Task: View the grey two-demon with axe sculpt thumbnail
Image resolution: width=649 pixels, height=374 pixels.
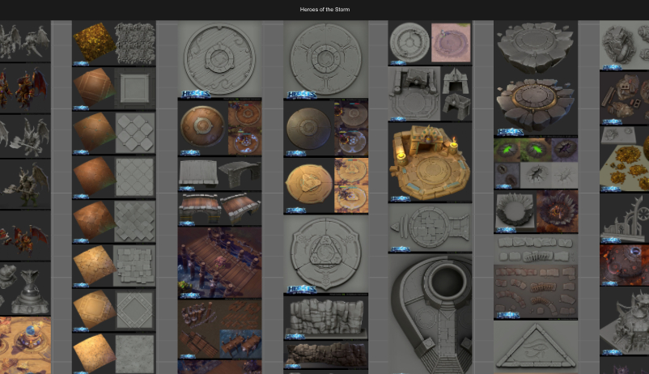Action: click(25, 137)
